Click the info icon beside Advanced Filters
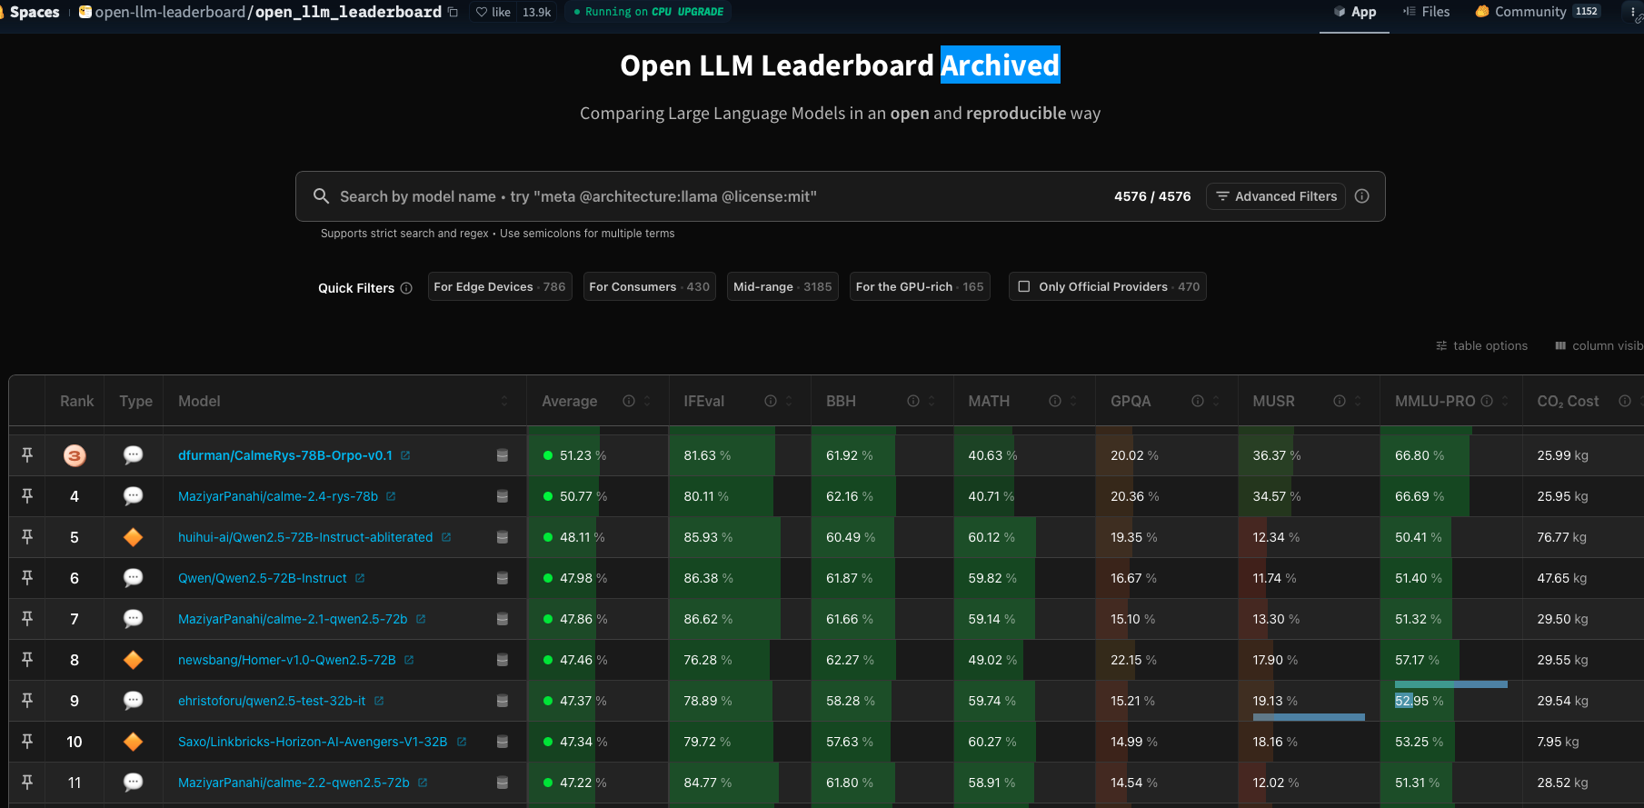The image size is (1644, 808). [x=1362, y=196]
